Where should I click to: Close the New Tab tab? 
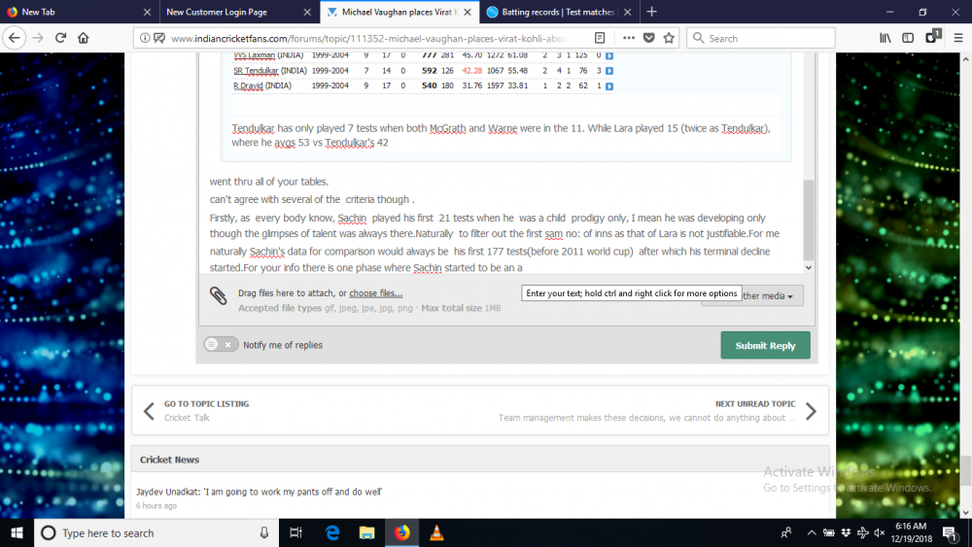147,12
